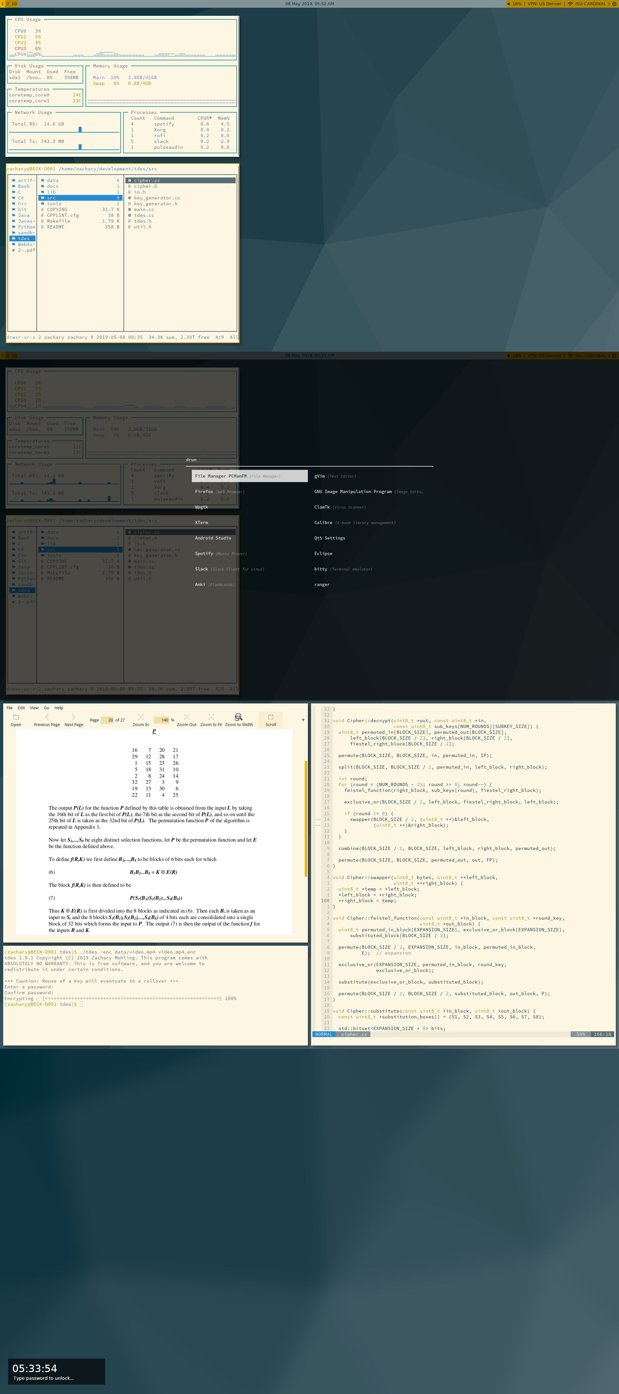Click the Open folder icon in PDF viewer
The image size is (619, 1394).
point(16,717)
